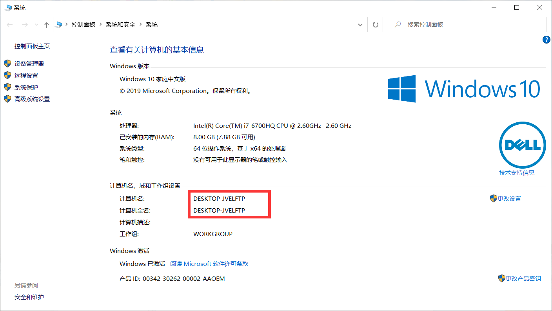This screenshot has height=311, width=552.
Task: Go up one level with up arrow
Action: click(x=47, y=25)
